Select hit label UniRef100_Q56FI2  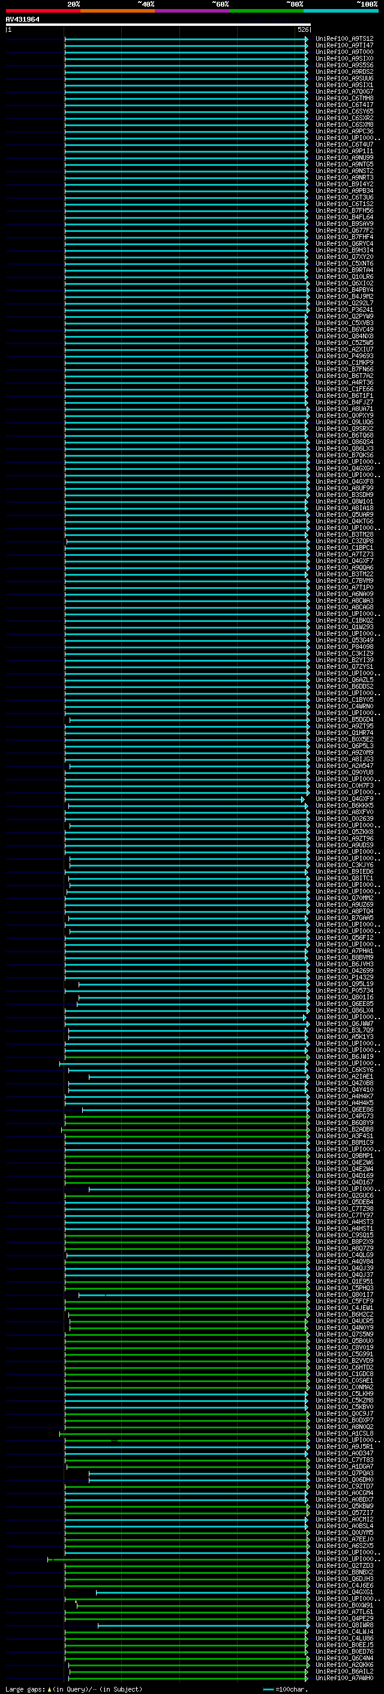click(344, 938)
